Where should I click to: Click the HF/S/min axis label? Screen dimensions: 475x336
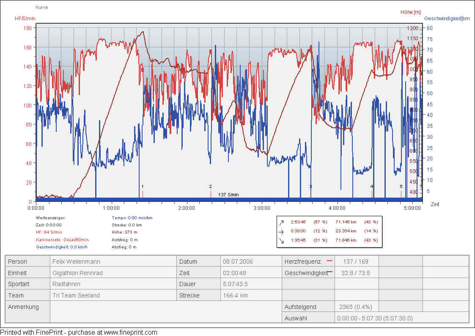(x=25, y=19)
